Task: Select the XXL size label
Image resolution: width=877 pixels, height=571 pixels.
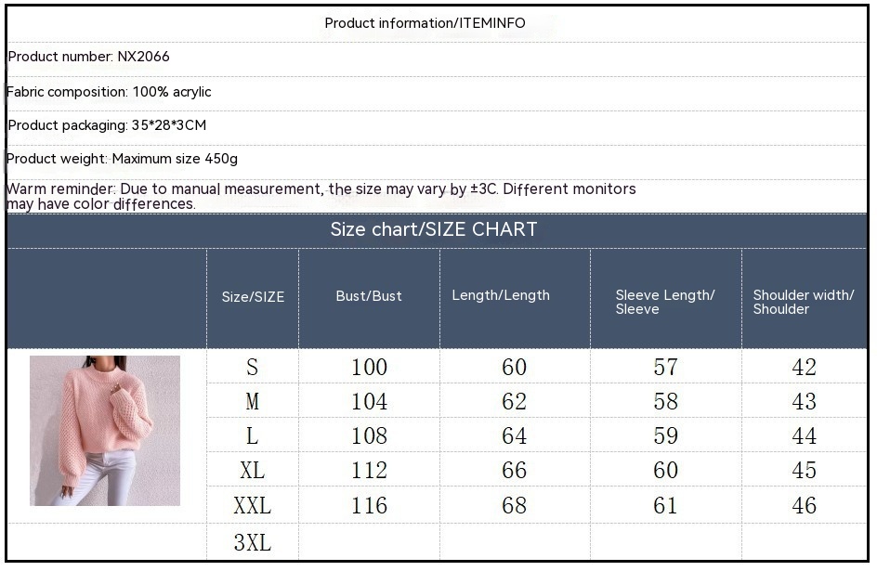Action: tap(252, 506)
